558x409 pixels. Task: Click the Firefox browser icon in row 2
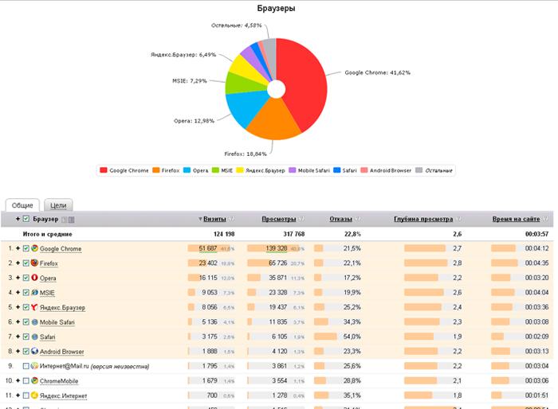pos(34,263)
